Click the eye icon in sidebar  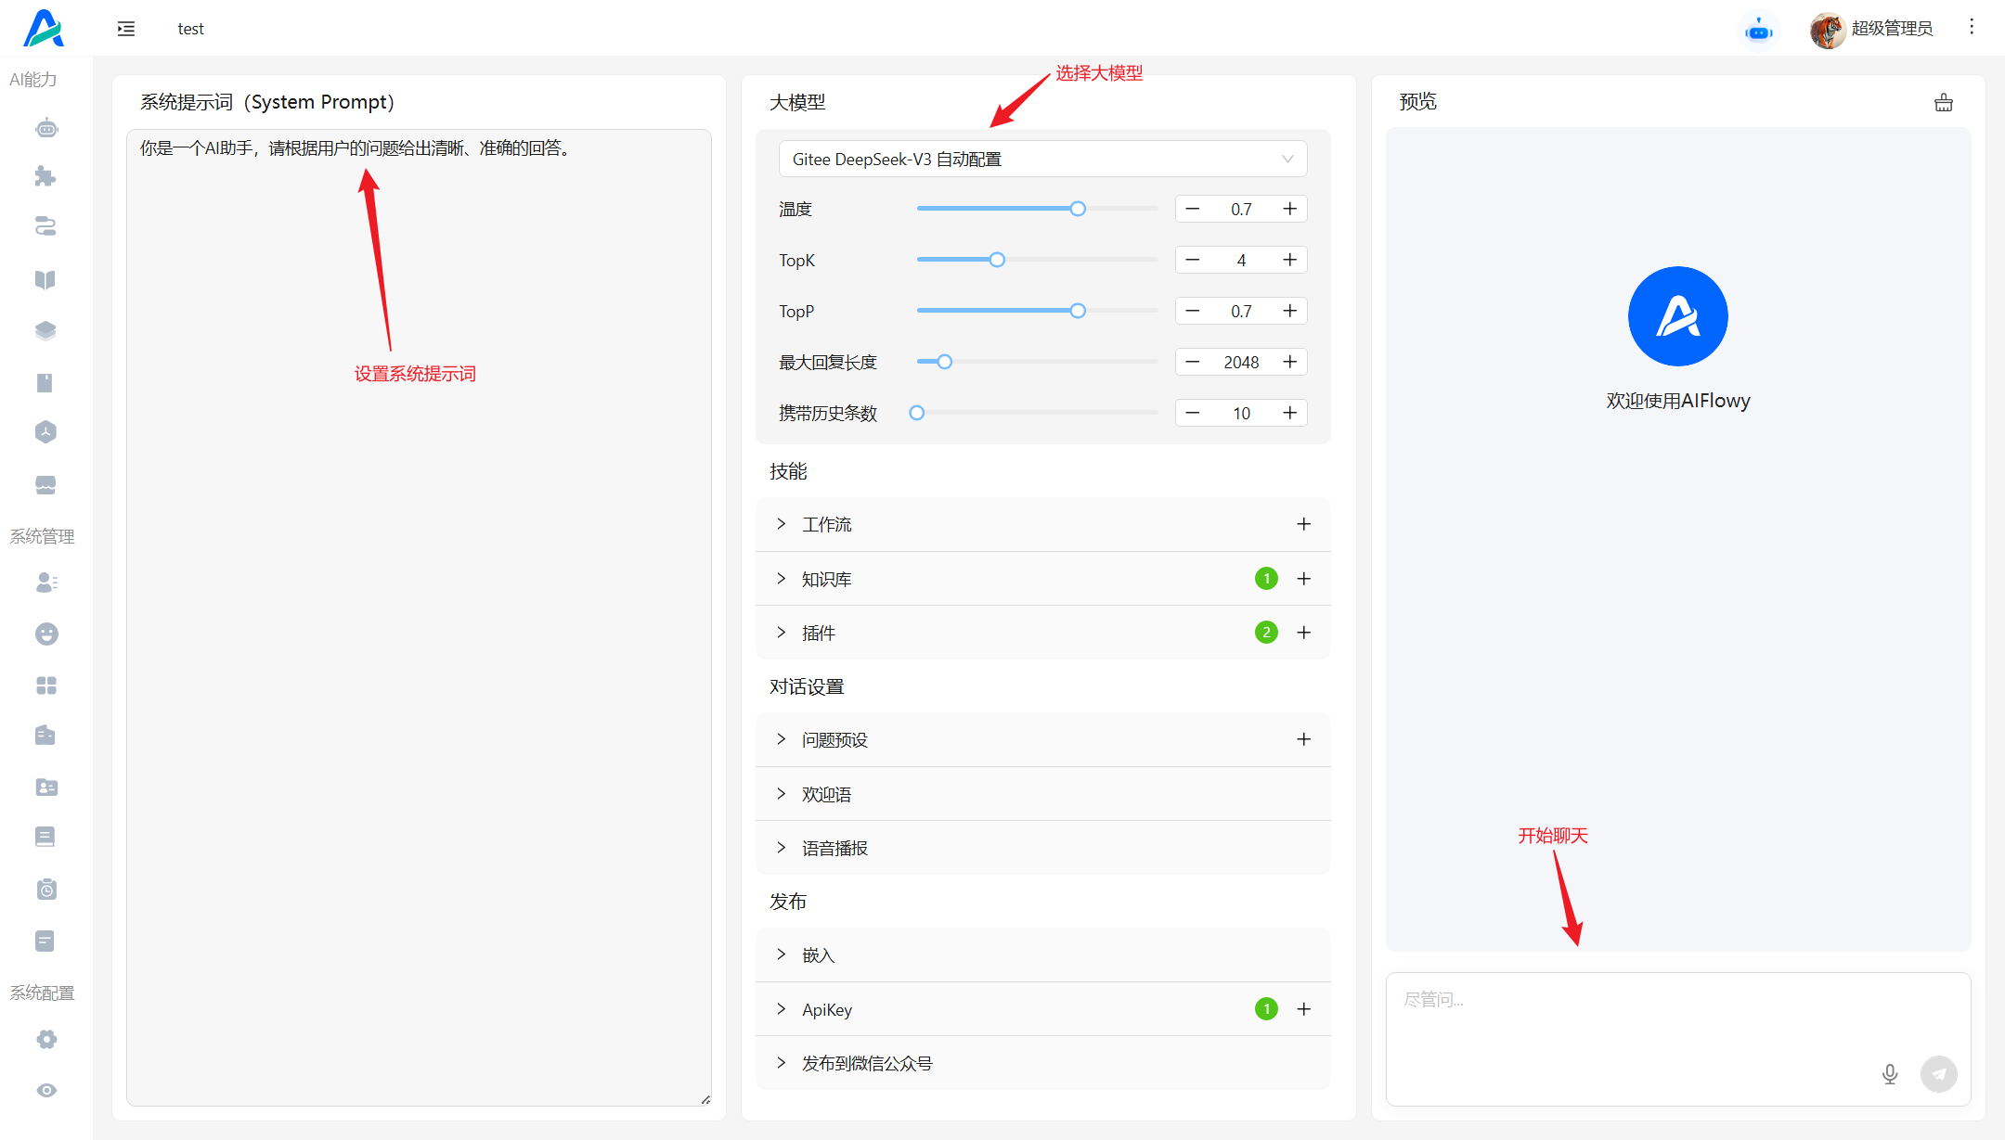tap(46, 1090)
